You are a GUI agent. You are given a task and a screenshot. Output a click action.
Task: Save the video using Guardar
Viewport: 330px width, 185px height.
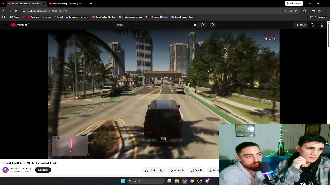[x=196, y=170]
